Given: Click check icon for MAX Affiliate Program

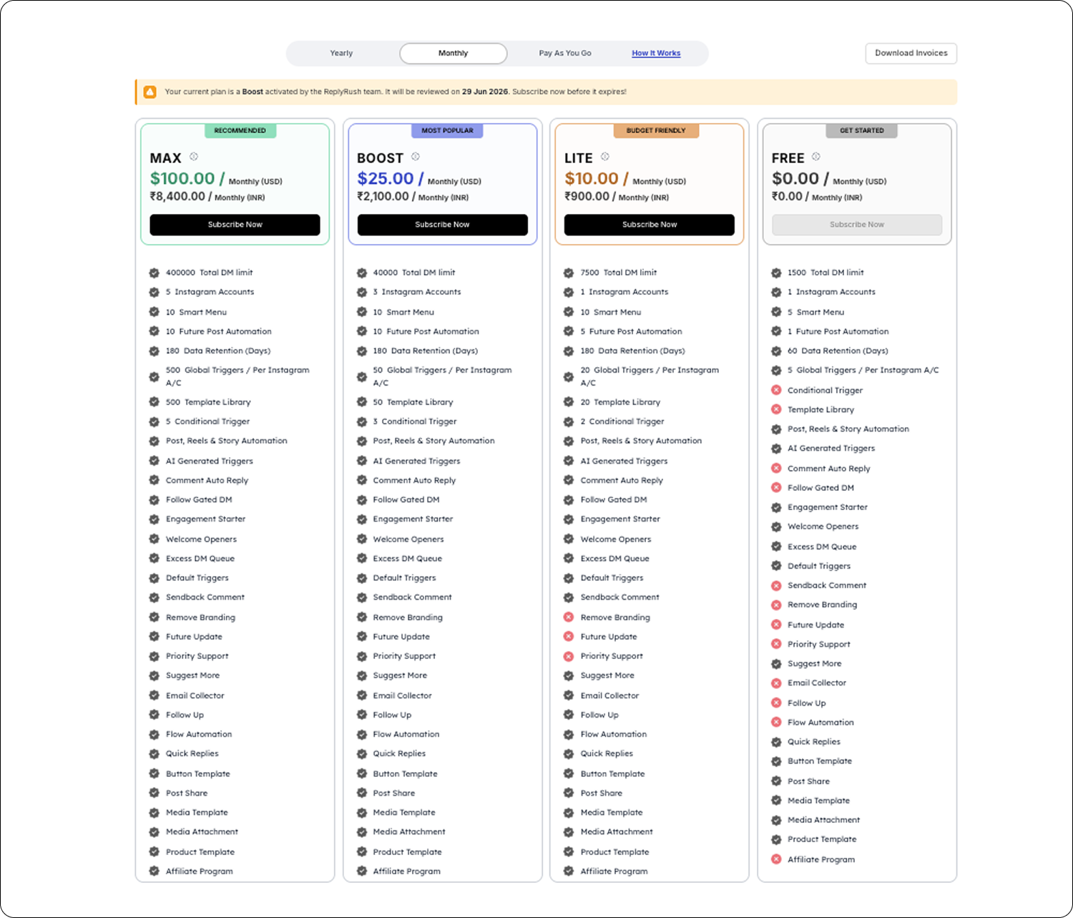Looking at the screenshot, I should 154,871.
